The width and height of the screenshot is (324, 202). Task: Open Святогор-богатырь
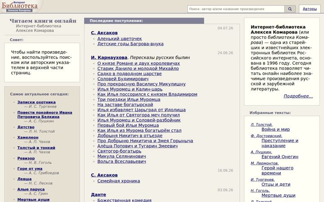(119, 151)
